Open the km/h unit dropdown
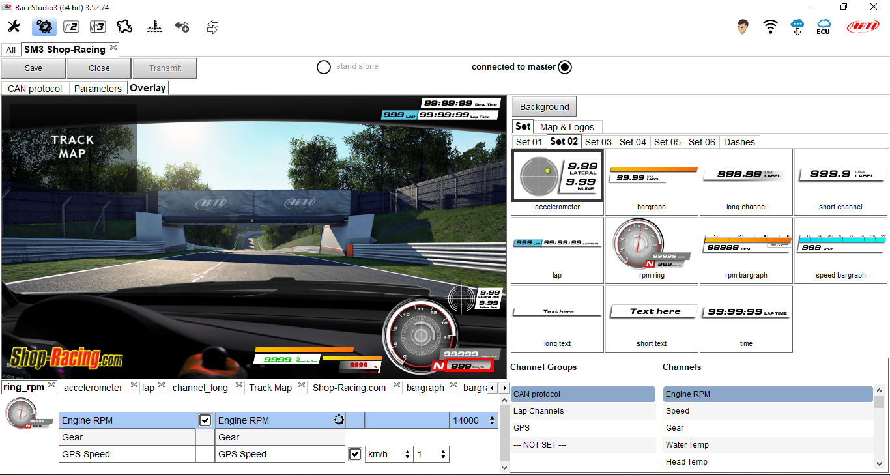The height and width of the screenshot is (475, 890). coord(388,454)
